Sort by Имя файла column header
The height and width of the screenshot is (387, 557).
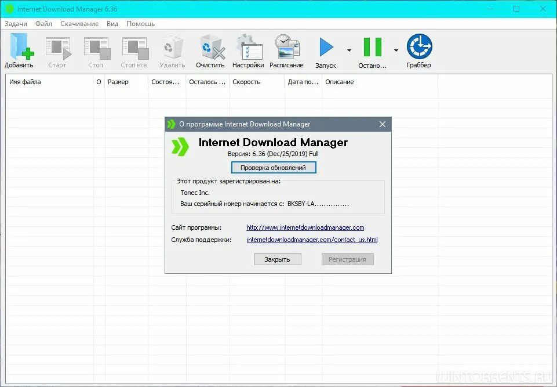(49, 82)
